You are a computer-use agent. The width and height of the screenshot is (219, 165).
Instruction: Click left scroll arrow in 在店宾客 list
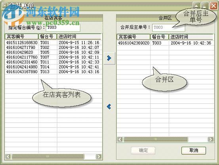click(x=8, y=156)
